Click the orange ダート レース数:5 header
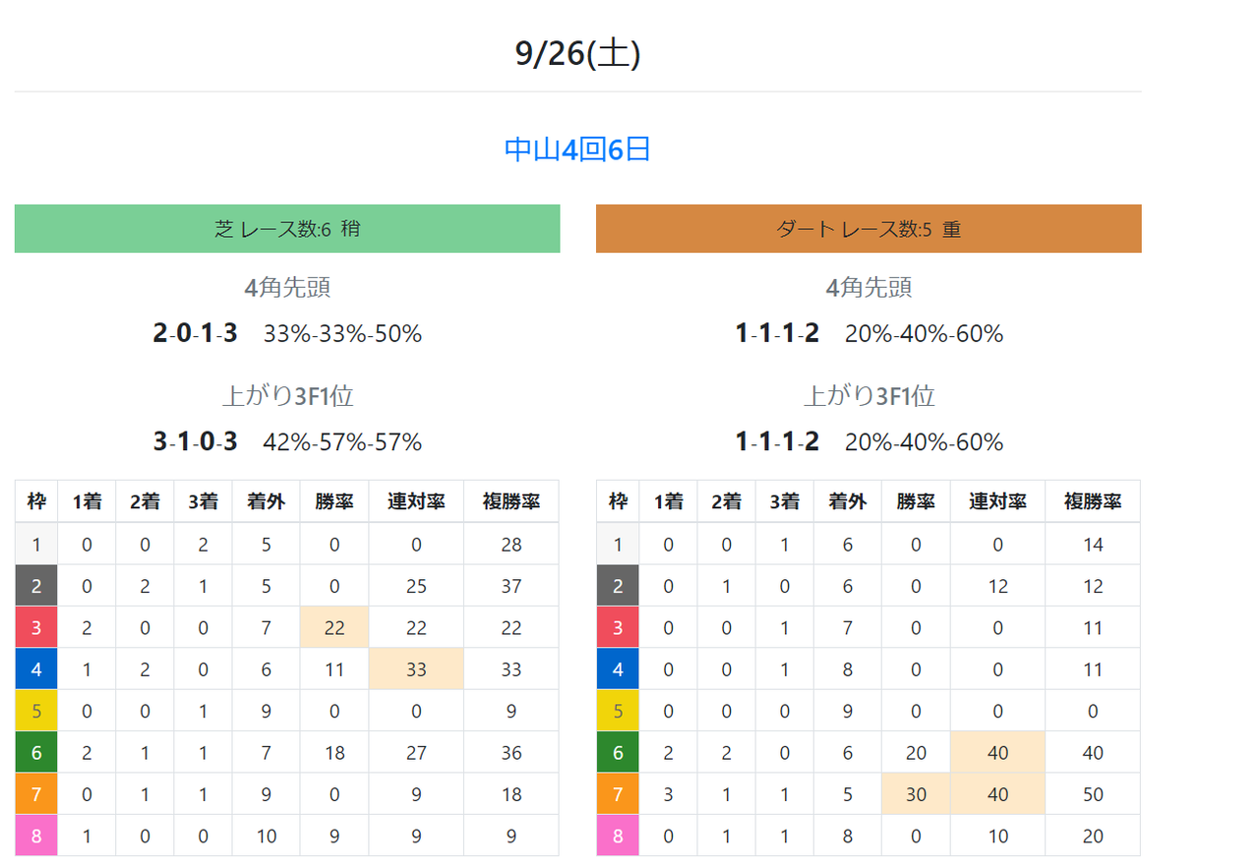 coord(869,229)
